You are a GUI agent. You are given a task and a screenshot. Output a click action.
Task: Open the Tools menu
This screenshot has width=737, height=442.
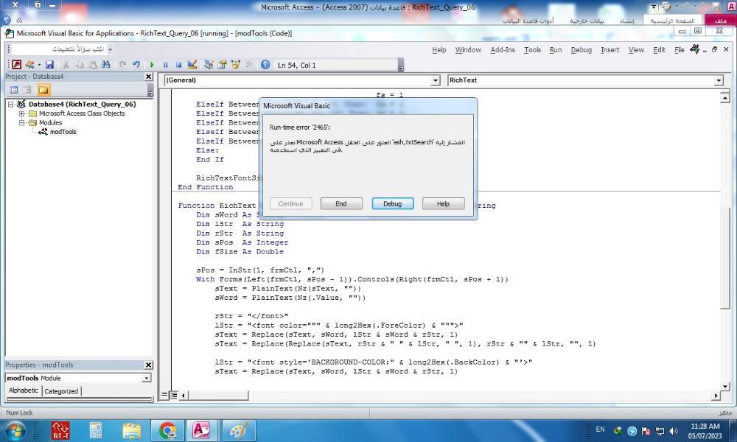tap(533, 50)
